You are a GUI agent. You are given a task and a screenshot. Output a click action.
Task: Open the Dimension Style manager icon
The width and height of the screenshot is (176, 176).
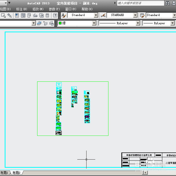[x=103, y=15]
